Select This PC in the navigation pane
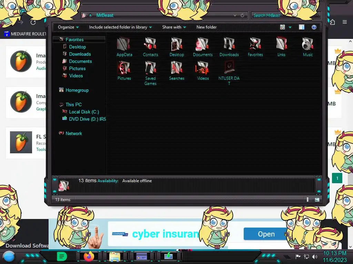 (x=73, y=104)
